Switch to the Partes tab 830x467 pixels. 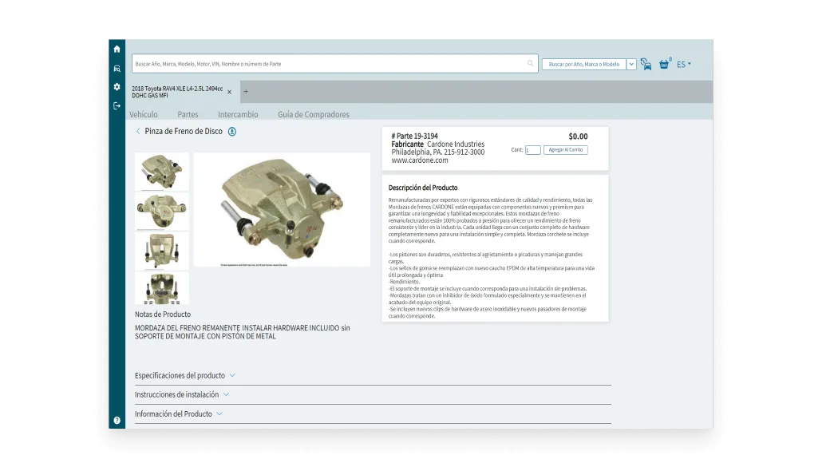coord(188,114)
